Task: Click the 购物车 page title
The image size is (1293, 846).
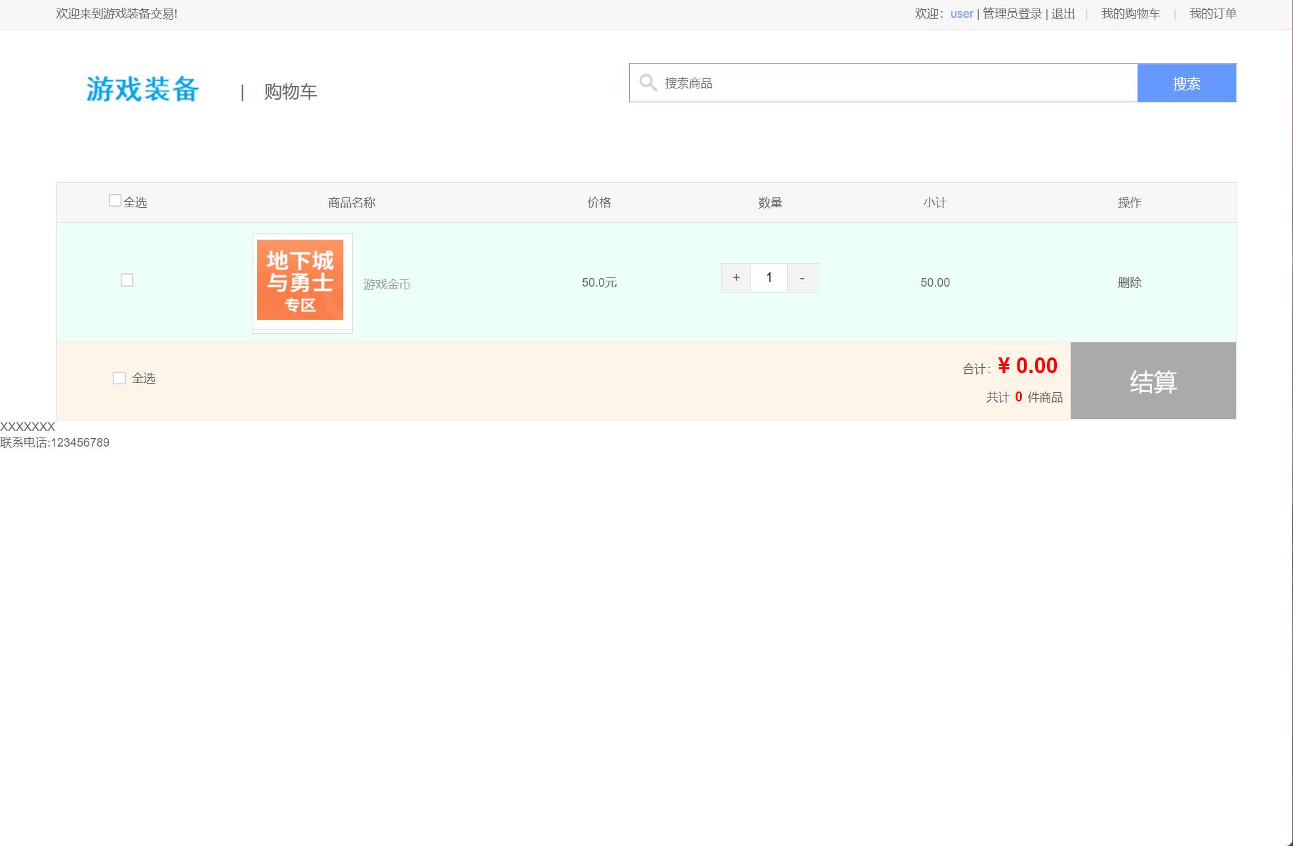Action: [290, 91]
